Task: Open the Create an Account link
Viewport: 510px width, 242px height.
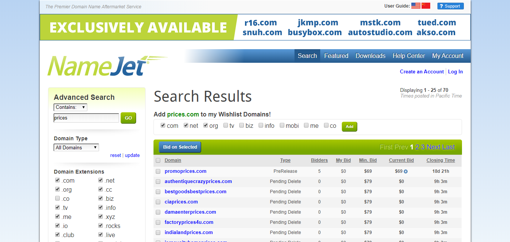Action: click(x=422, y=72)
